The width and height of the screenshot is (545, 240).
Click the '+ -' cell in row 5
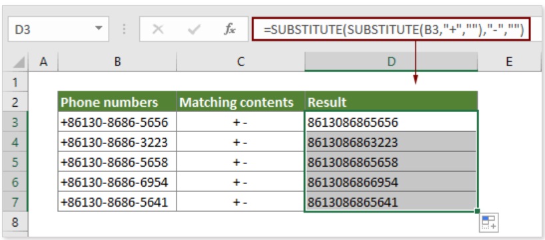pyautogui.click(x=241, y=162)
